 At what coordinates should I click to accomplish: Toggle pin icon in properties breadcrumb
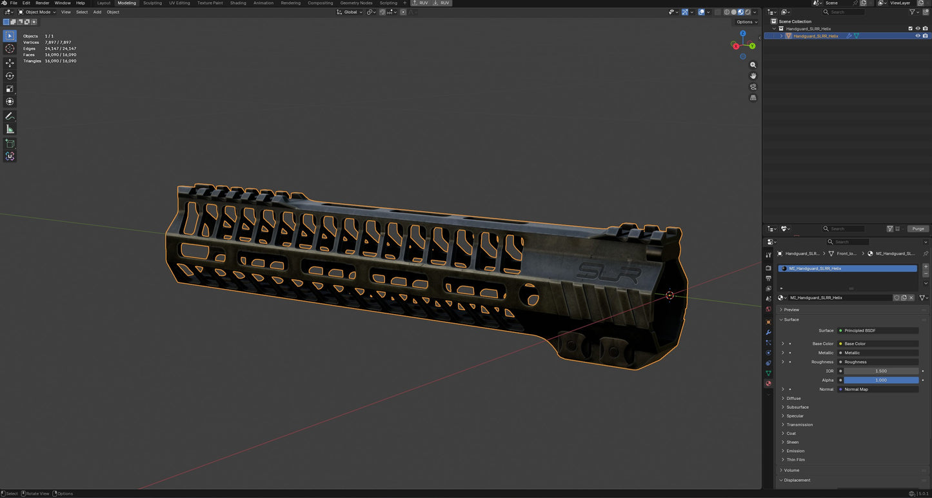(x=926, y=254)
